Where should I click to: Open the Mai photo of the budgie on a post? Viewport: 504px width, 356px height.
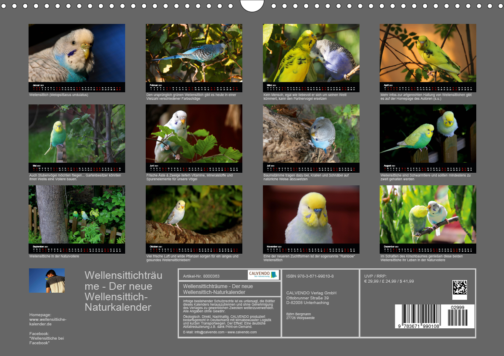pyautogui.click(x=77, y=134)
